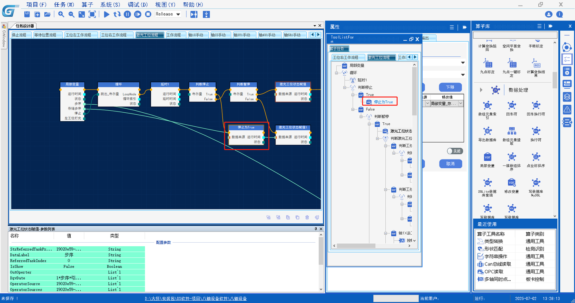This screenshot has height=303, width=575.
Task: Collapse the False branch in the tree
Action: [353, 109]
